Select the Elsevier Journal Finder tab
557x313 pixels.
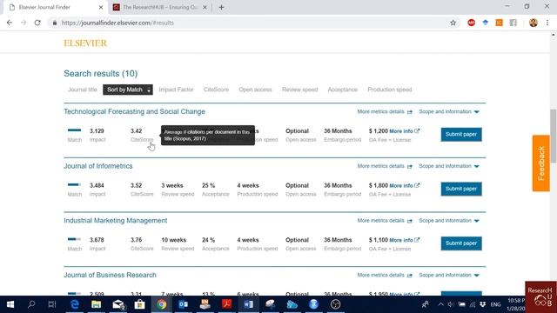[x=55, y=7]
